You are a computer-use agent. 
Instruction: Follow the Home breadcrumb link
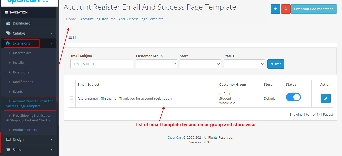pos(71,19)
